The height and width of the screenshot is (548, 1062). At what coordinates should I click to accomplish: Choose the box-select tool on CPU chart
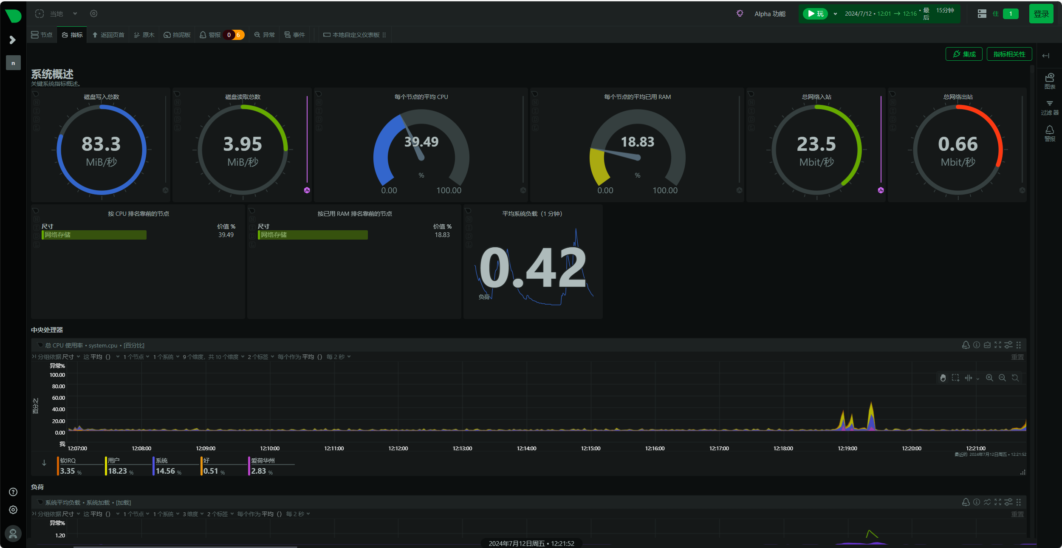(955, 378)
